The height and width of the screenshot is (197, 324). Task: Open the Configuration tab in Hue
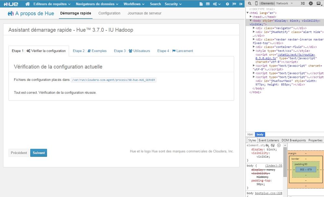109,13
